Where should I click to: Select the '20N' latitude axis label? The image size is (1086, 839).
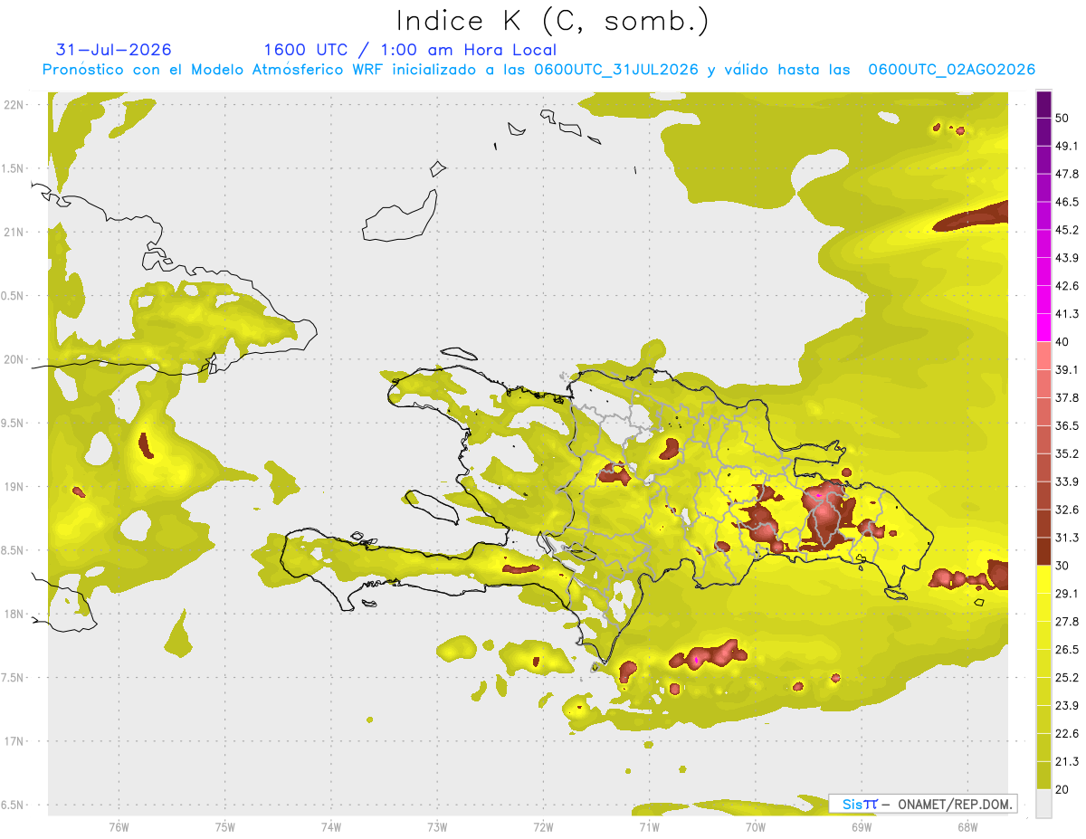[x=13, y=359]
